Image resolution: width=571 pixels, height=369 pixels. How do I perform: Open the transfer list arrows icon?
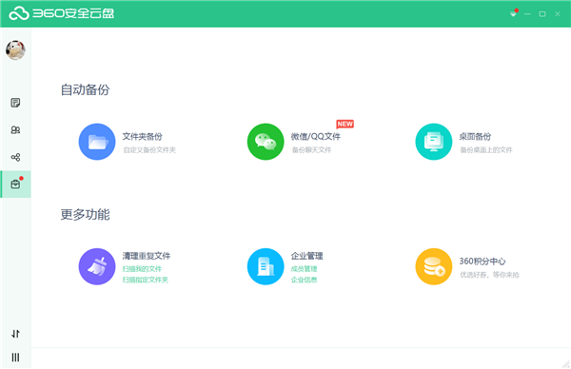point(15,334)
